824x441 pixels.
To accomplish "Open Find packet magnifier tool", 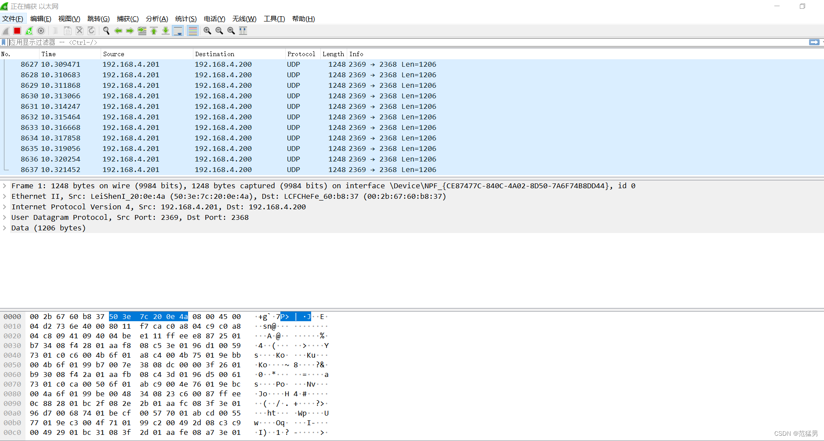I will (x=106, y=31).
